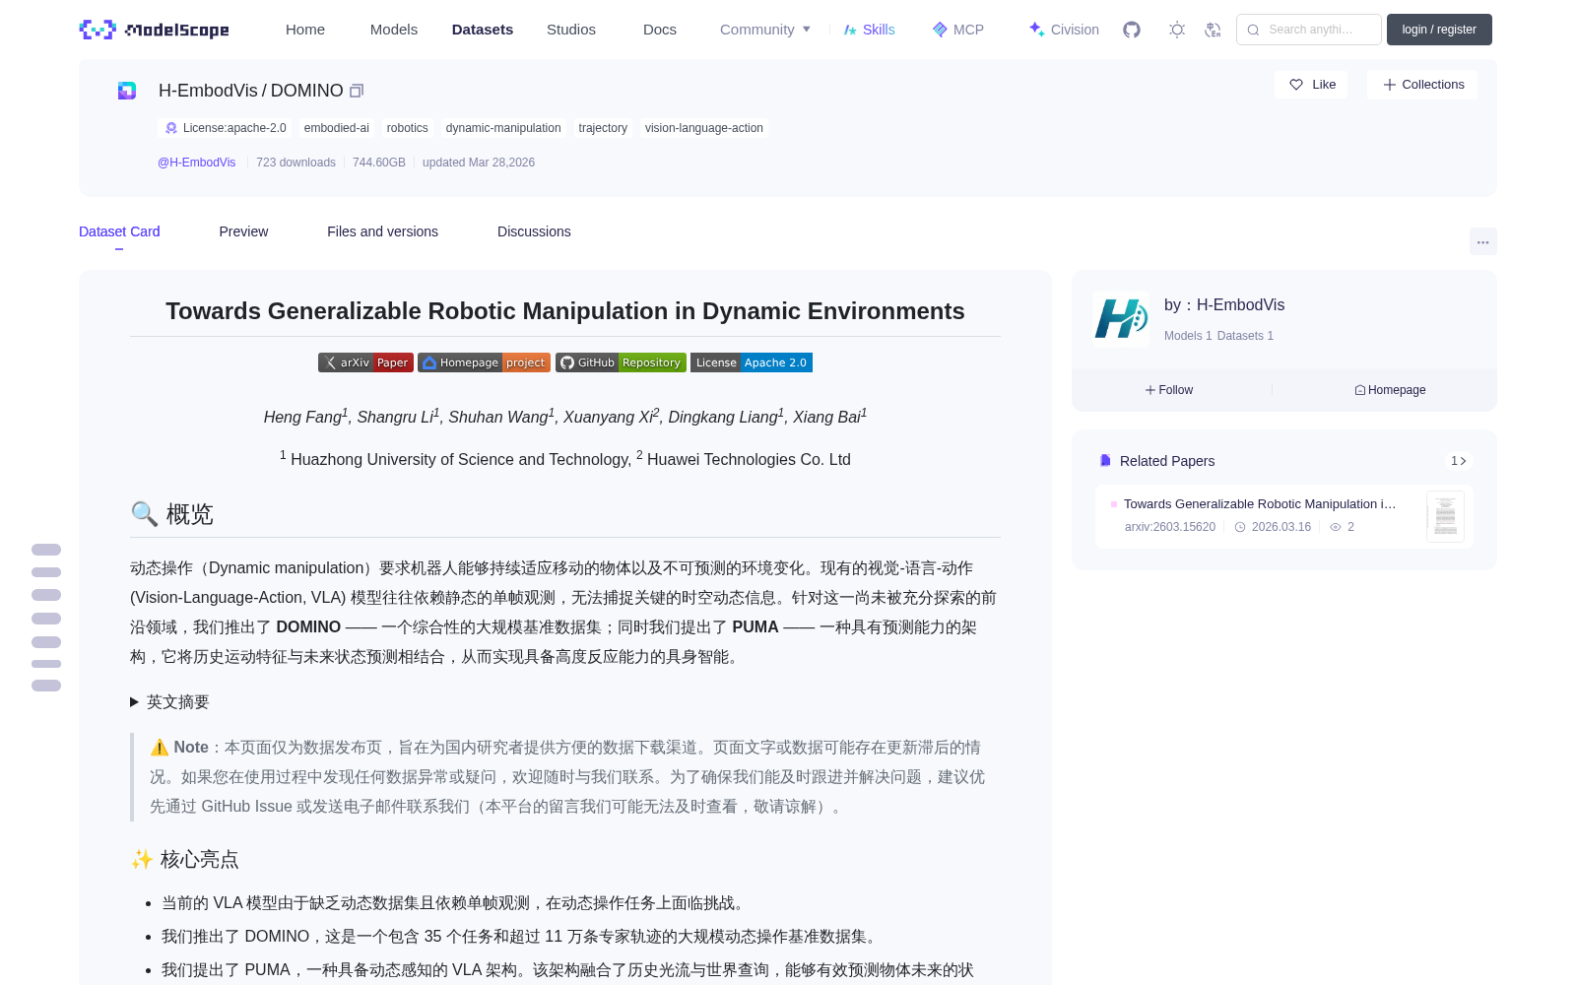Open the Civision link
The height and width of the screenshot is (985, 1576).
point(1064,30)
